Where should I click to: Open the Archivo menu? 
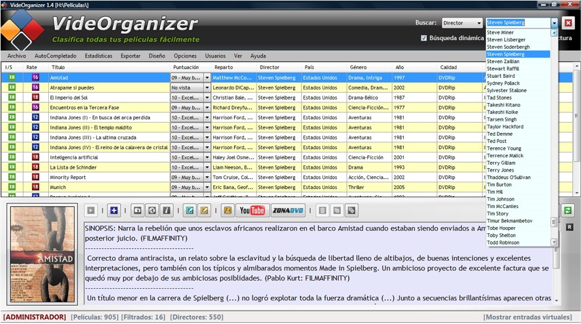pyautogui.click(x=17, y=56)
